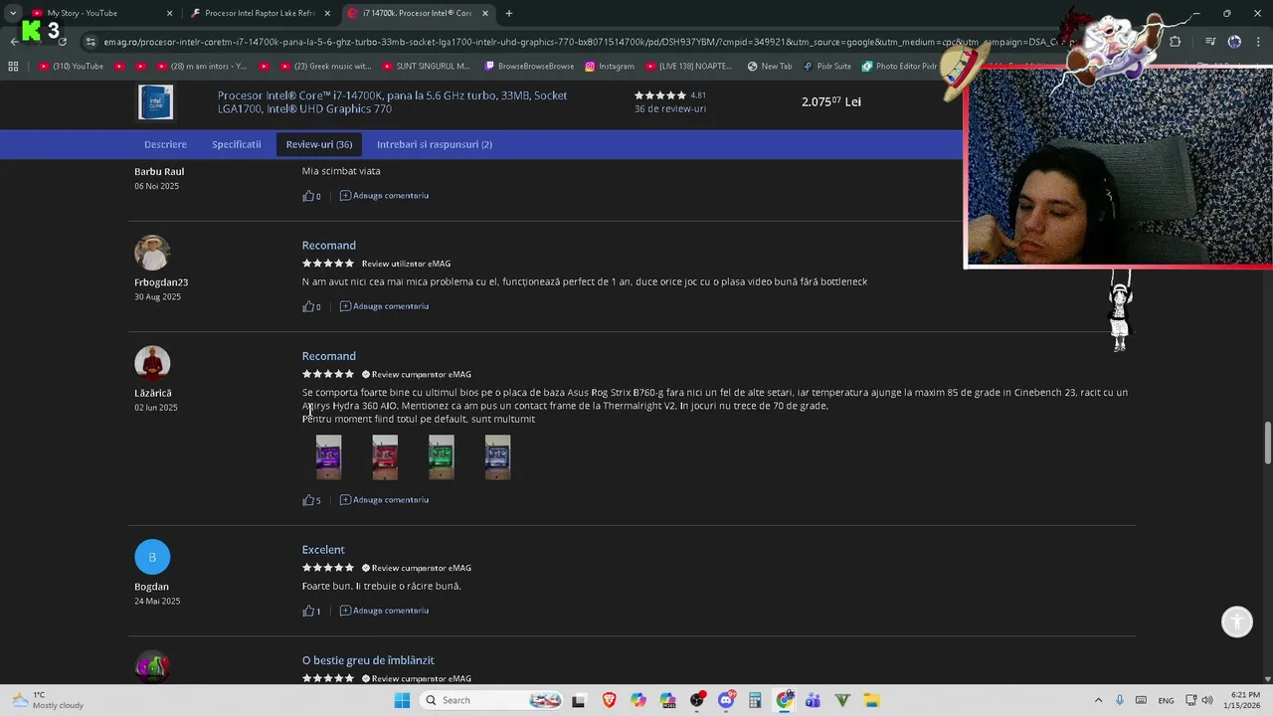The image size is (1273, 716).
Task: Open the Instagram bookmark
Action: (x=609, y=66)
